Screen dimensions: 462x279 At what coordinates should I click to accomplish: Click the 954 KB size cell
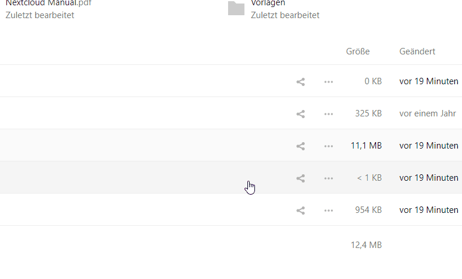click(x=368, y=210)
